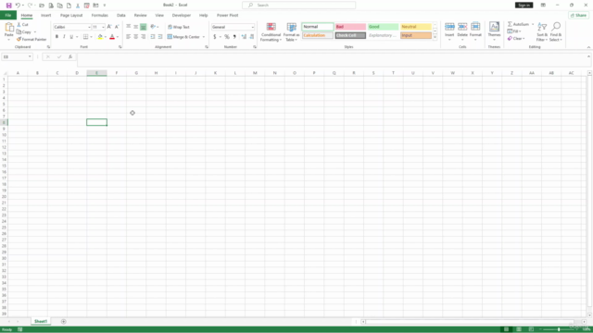Apply cell borders
The height and width of the screenshot is (333, 593).
point(86,37)
